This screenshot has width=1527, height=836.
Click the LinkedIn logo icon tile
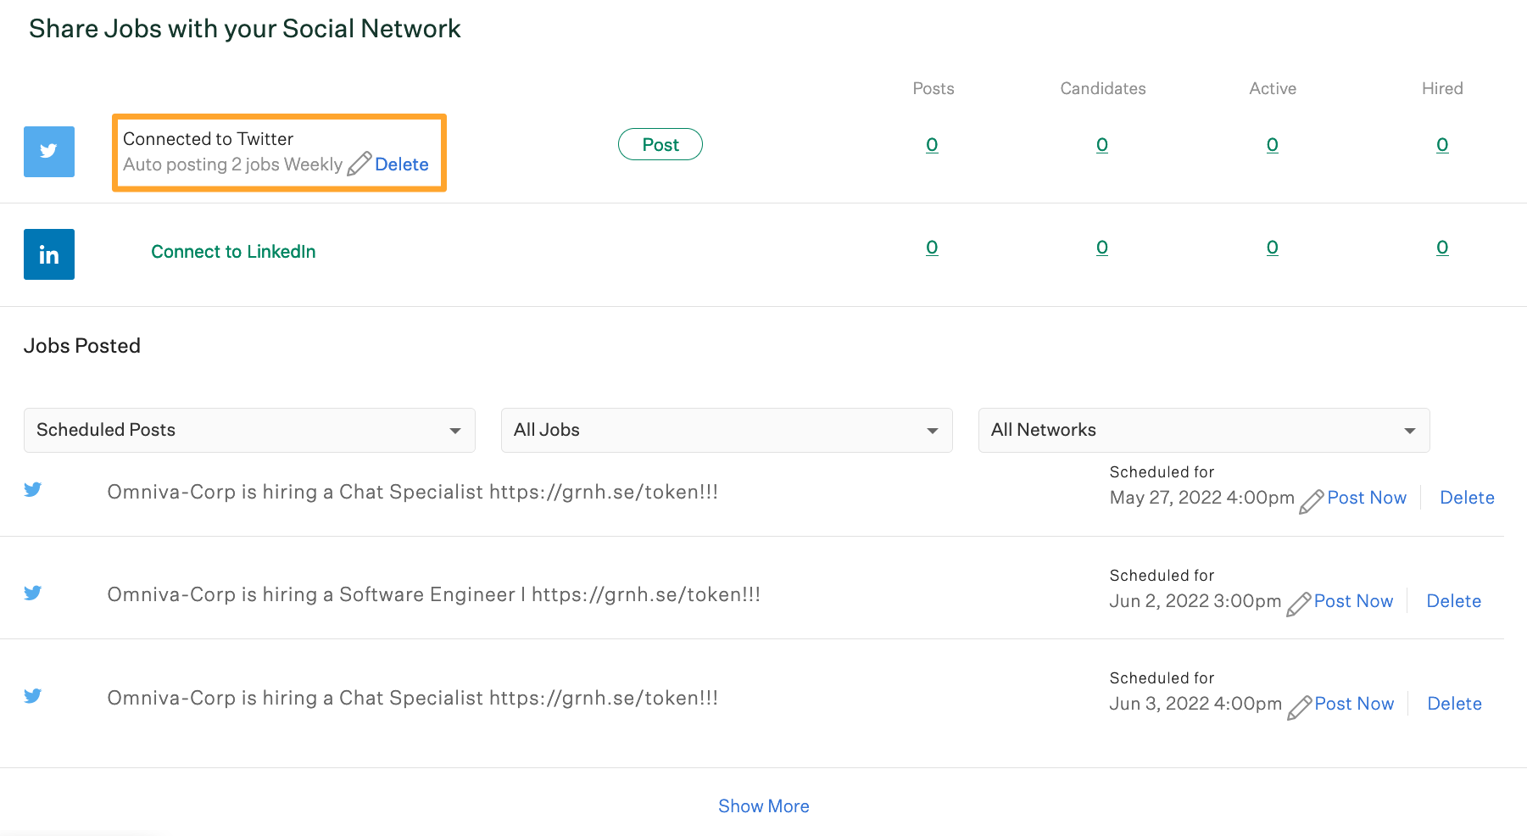point(49,254)
